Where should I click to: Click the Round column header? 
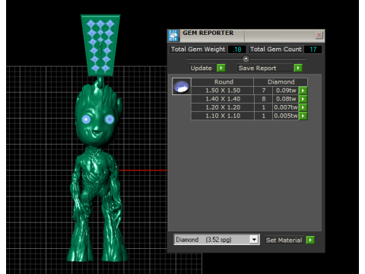coord(223,82)
